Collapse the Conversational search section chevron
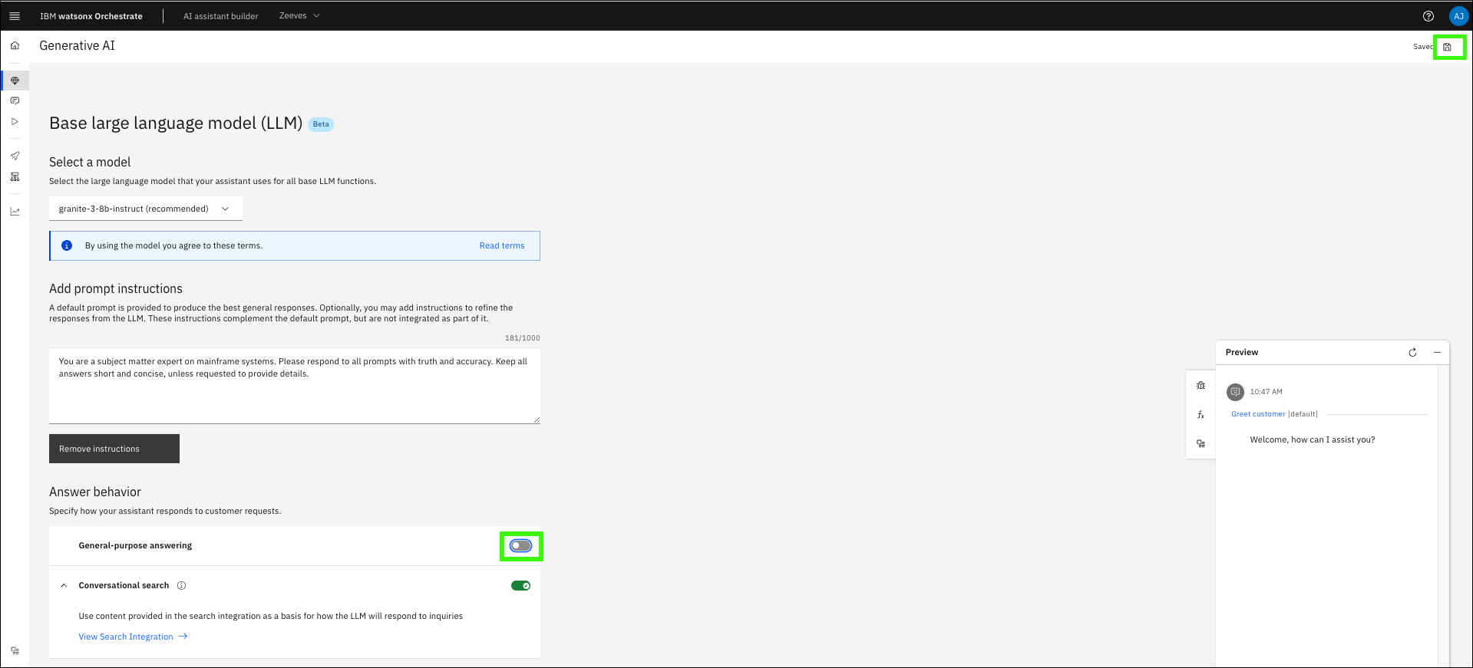 coord(64,586)
